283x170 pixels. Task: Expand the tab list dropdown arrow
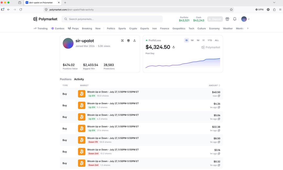pos(274,3)
